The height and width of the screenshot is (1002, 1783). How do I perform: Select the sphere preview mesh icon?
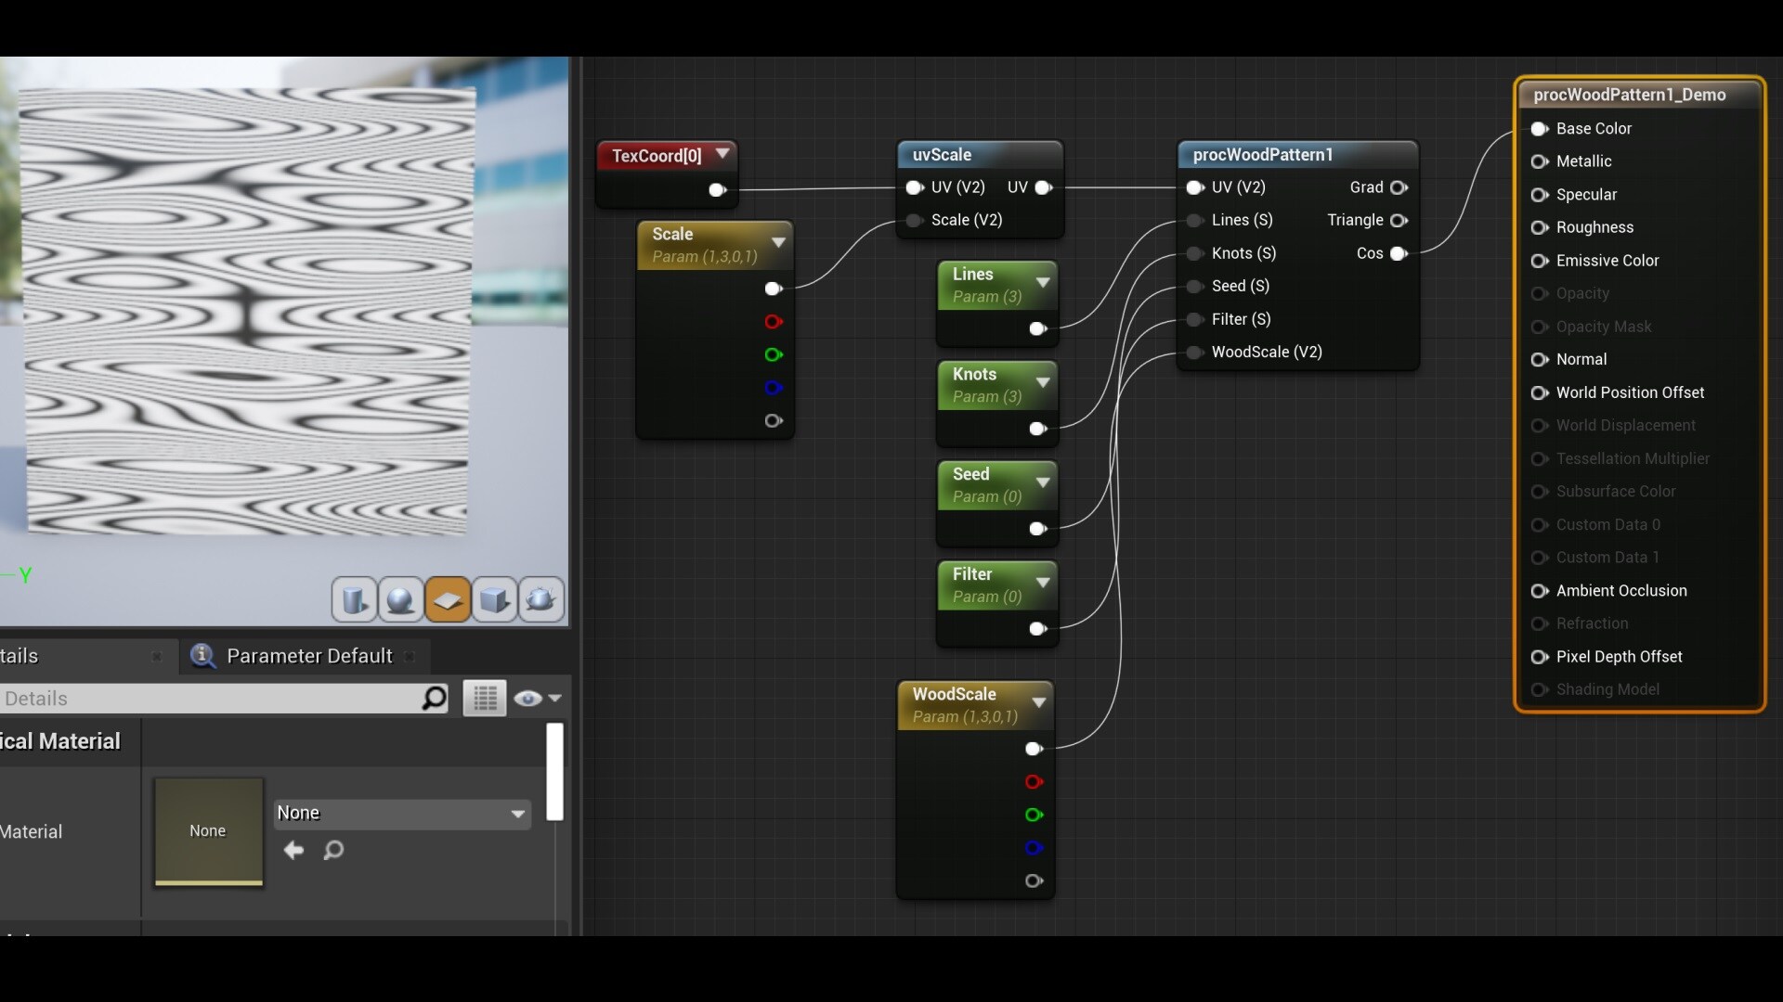399,599
